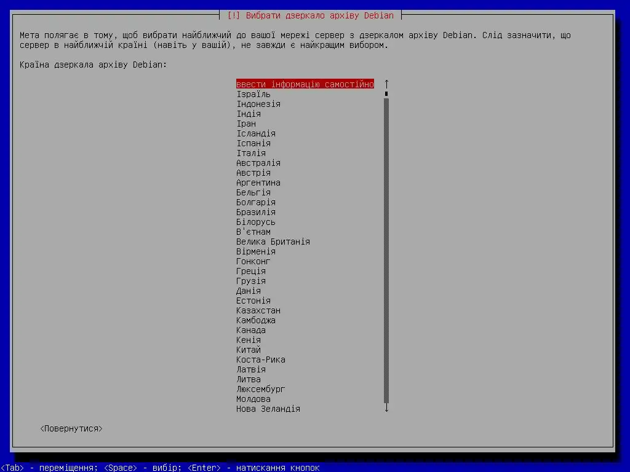Choose Австрія mirror entry
The height and width of the screenshot is (472, 630).
(253, 173)
